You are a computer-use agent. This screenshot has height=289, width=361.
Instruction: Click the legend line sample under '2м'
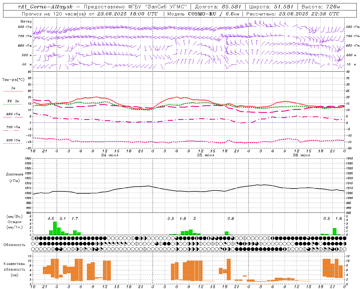click(13, 91)
